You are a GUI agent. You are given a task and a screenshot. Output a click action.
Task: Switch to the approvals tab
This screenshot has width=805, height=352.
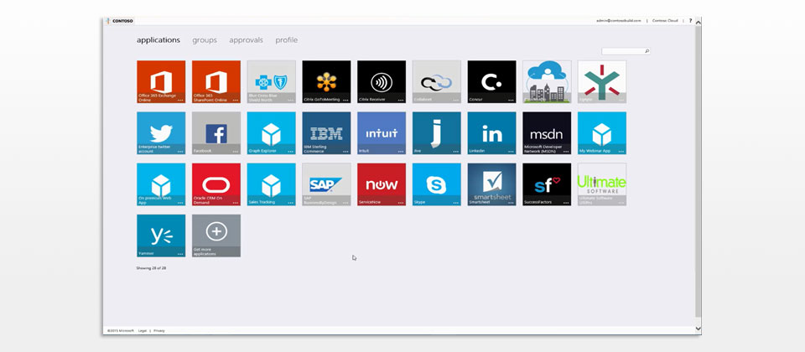pos(246,40)
